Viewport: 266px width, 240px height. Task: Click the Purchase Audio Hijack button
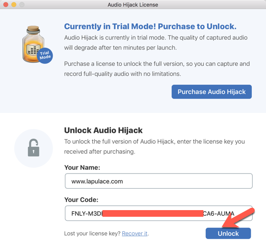pyautogui.click(x=211, y=92)
